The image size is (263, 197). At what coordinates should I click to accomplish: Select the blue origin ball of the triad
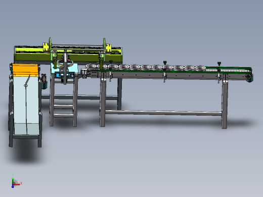click(x=13, y=186)
